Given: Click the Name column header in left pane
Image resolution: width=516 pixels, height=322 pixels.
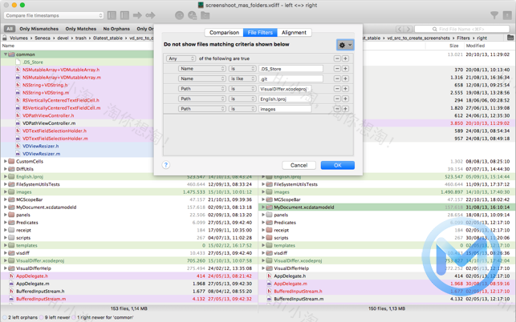Looking at the screenshot, I should coord(8,46).
